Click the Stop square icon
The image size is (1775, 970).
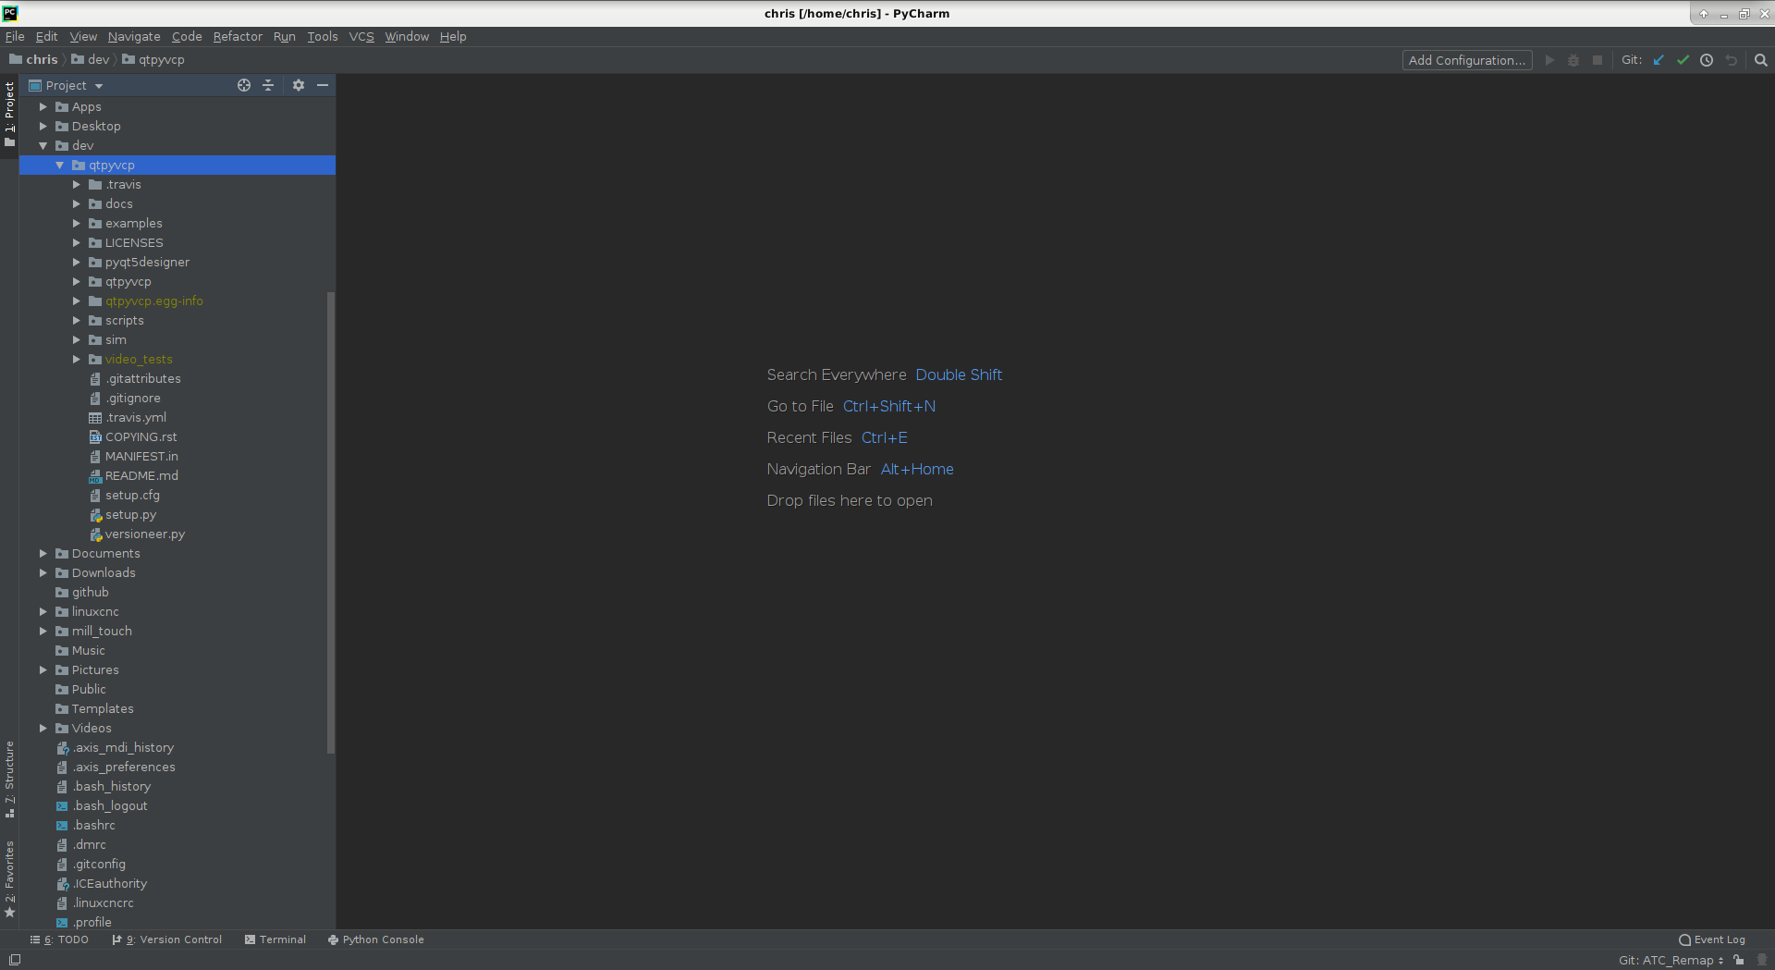click(1597, 60)
